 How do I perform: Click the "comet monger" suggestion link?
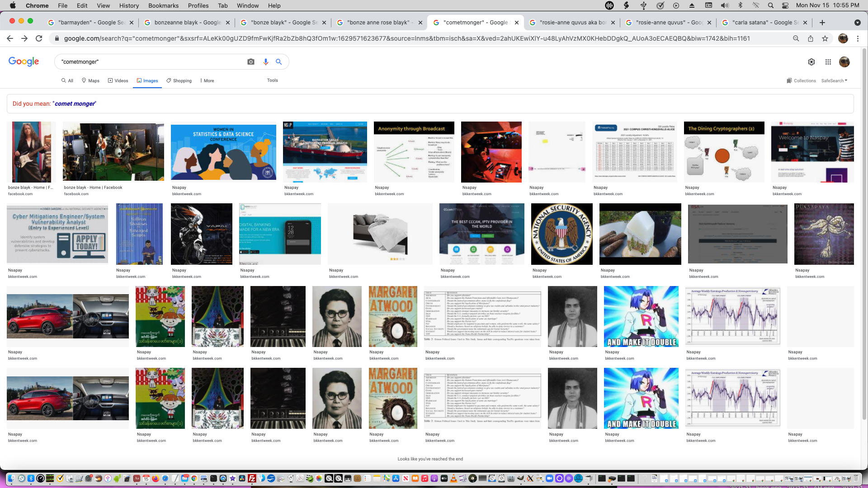75,104
